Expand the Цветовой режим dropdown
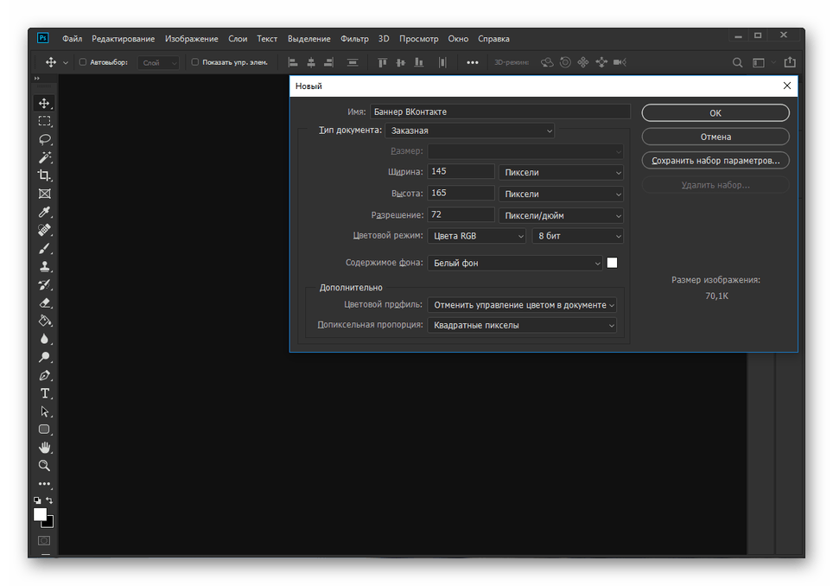The image size is (833, 586). (476, 236)
